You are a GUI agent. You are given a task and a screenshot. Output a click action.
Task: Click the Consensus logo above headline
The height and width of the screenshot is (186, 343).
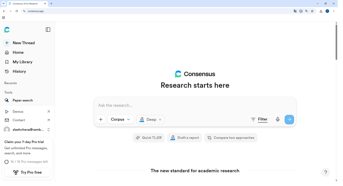click(195, 74)
